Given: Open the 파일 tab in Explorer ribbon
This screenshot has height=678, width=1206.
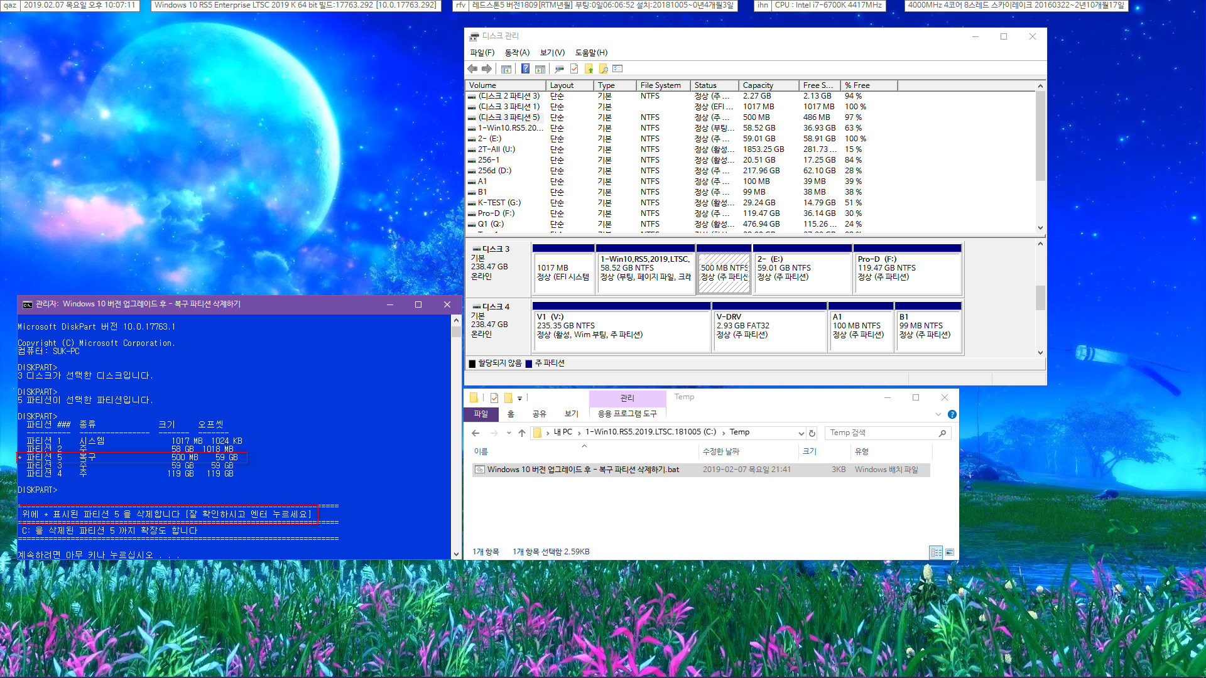Looking at the screenshot, I should point(481,414).
